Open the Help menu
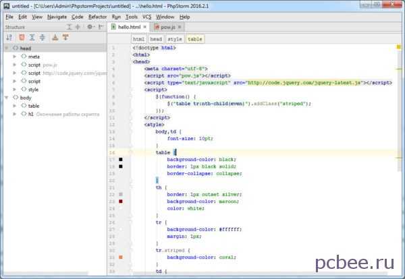 185,17
